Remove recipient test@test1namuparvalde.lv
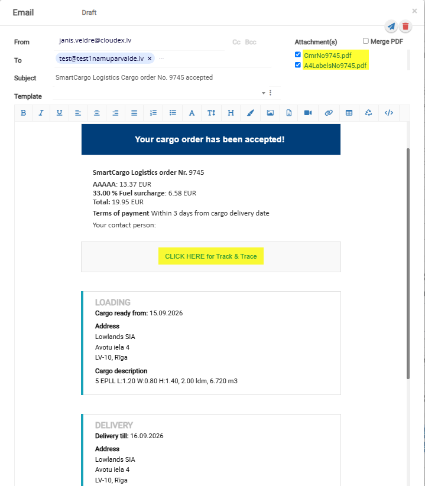425x486 pixels. (x=150, y=58)
